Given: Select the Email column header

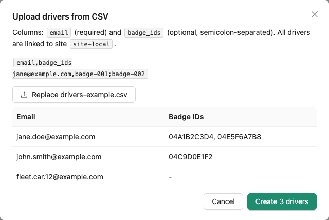Looking at the screenshot, I should tap(26, 117).
